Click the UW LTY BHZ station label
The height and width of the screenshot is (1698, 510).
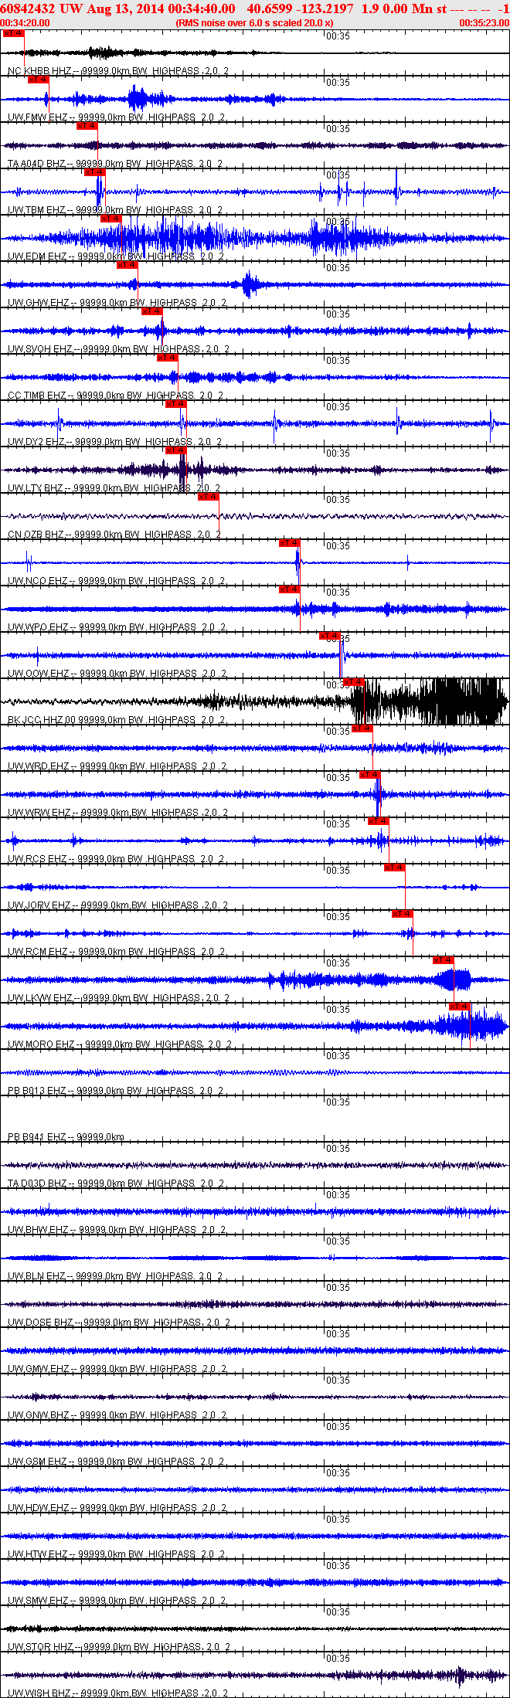[114, 488]
